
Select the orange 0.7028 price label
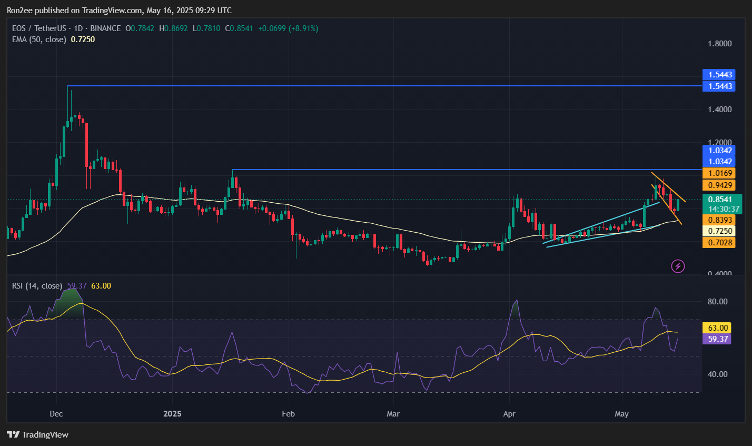click(x=719, y=242)
